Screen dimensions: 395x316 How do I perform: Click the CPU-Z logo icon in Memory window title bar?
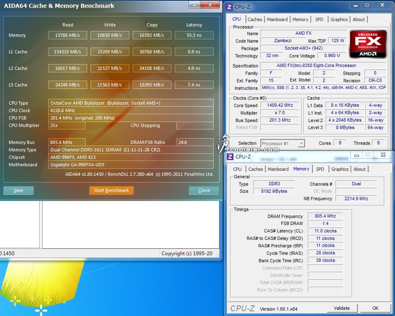click(x=230, y=157)
